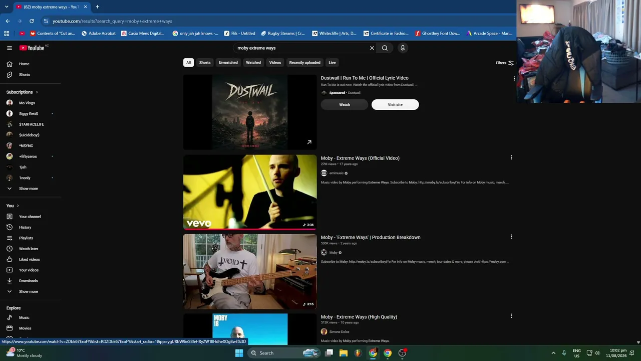
Task: Clear the search box with the X
Action: [x=372, y=48]
